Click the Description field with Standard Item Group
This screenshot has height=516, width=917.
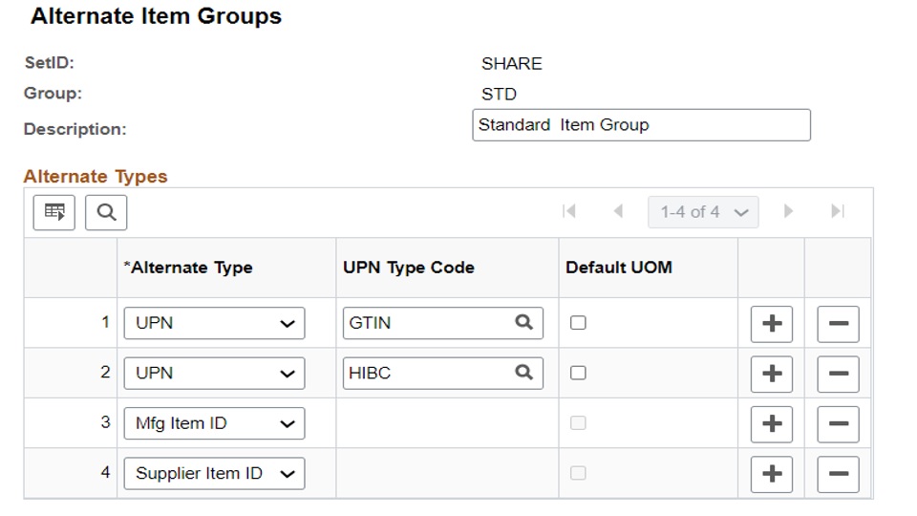[x=642, y=125]
